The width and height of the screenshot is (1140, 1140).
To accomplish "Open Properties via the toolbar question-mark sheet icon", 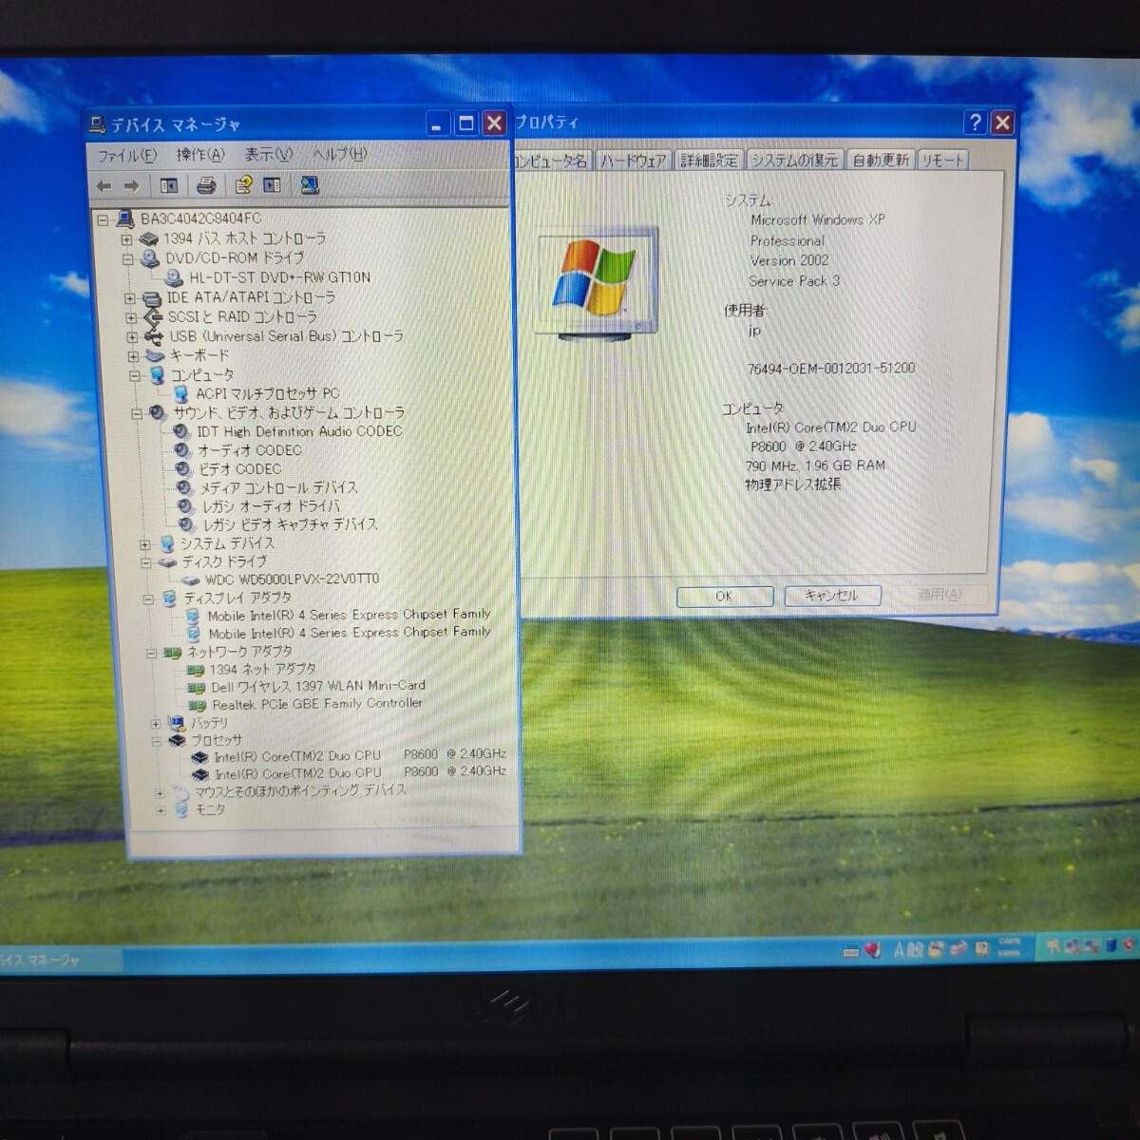I will click(x=243, y=185).
